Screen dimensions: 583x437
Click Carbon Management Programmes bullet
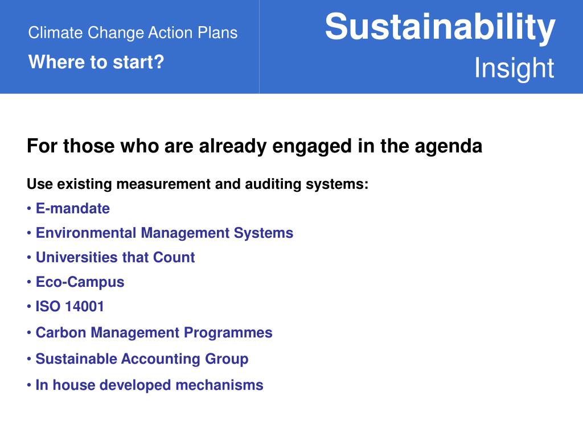click(x=154, y=333)
